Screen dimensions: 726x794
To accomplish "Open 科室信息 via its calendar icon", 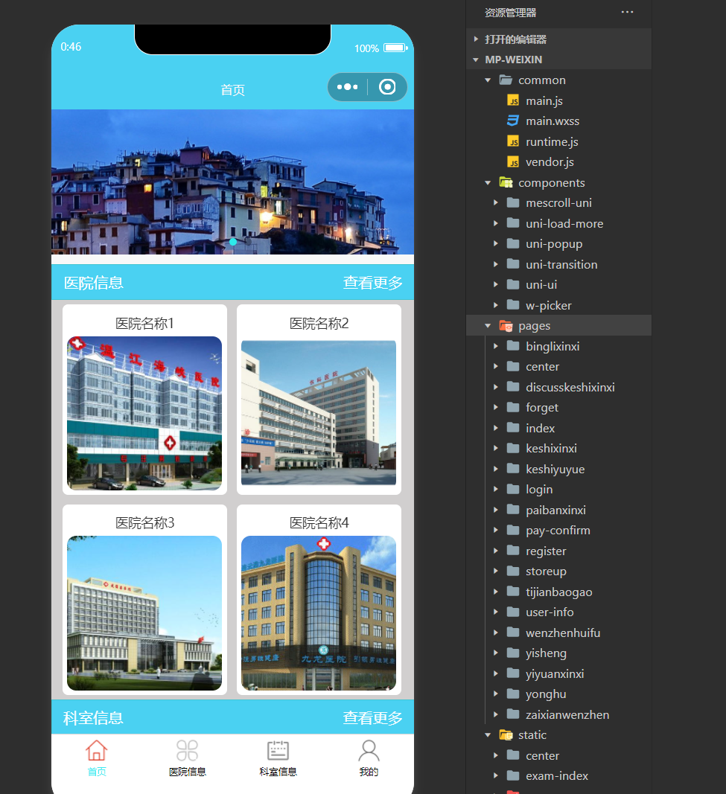I will (278, 751).
